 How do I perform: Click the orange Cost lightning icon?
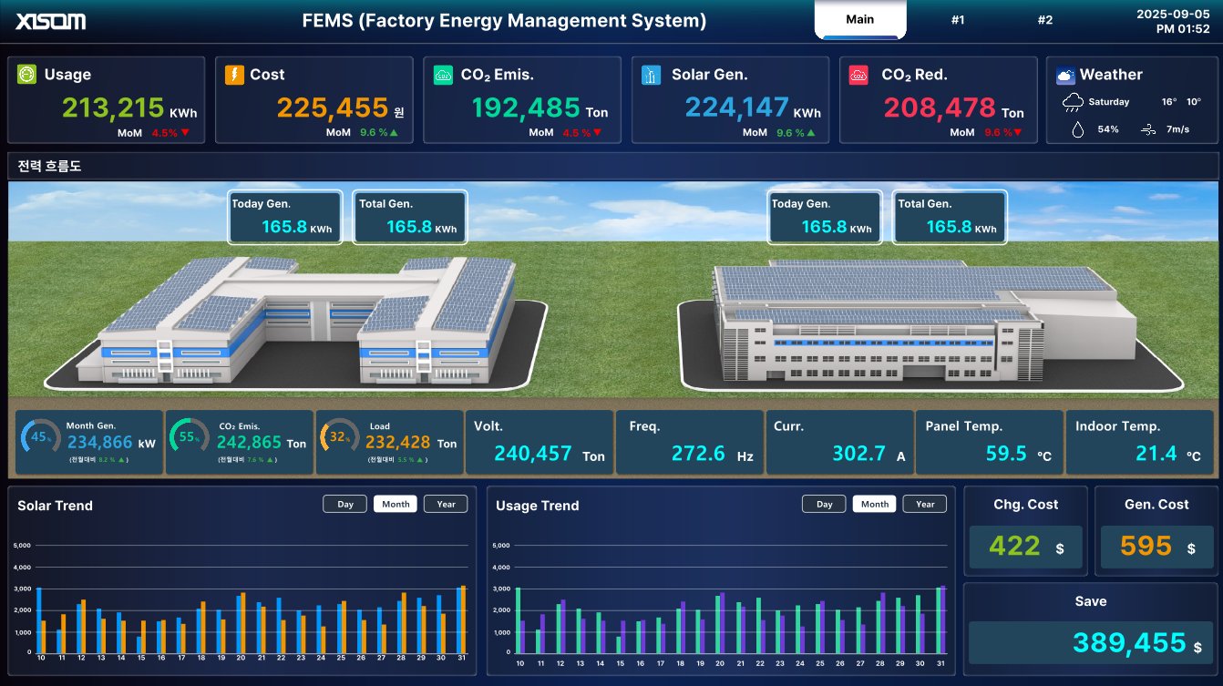234,75
